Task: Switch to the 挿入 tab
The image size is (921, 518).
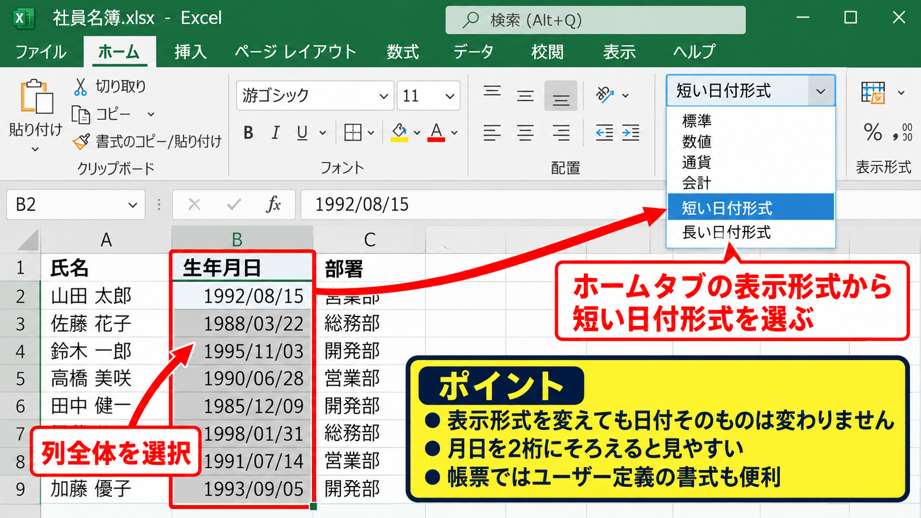Action: tap(190, 52)
